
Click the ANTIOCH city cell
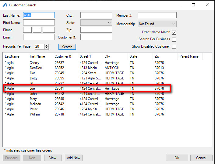click(x=112, y=68)
